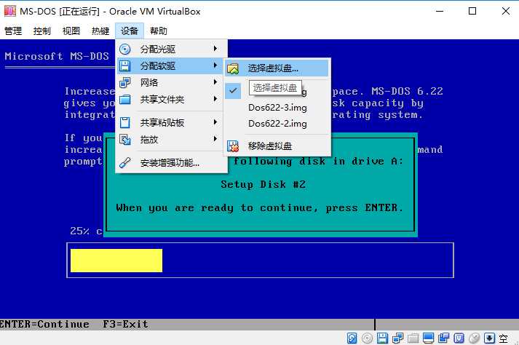Expand the 分配光驱 submenu arrow
This screenshot has height=345, width=519.
(215, 49)
